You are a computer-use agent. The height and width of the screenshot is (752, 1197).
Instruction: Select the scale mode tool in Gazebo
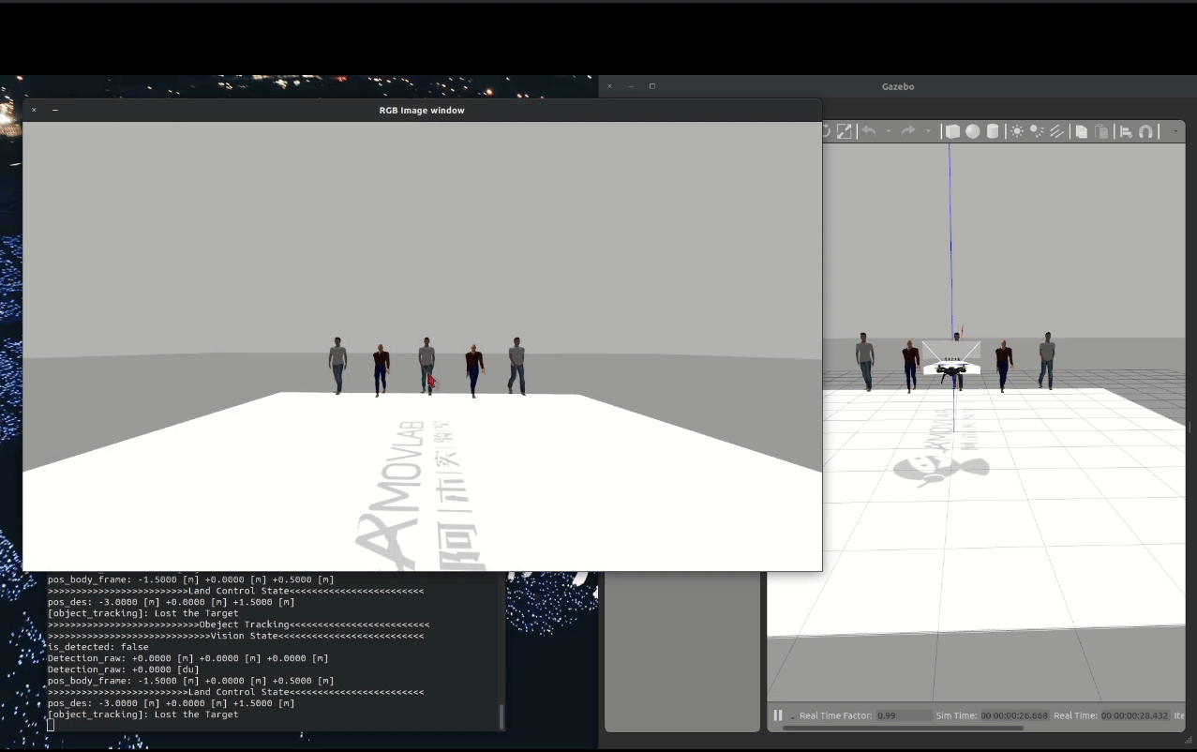click(845, 131)
